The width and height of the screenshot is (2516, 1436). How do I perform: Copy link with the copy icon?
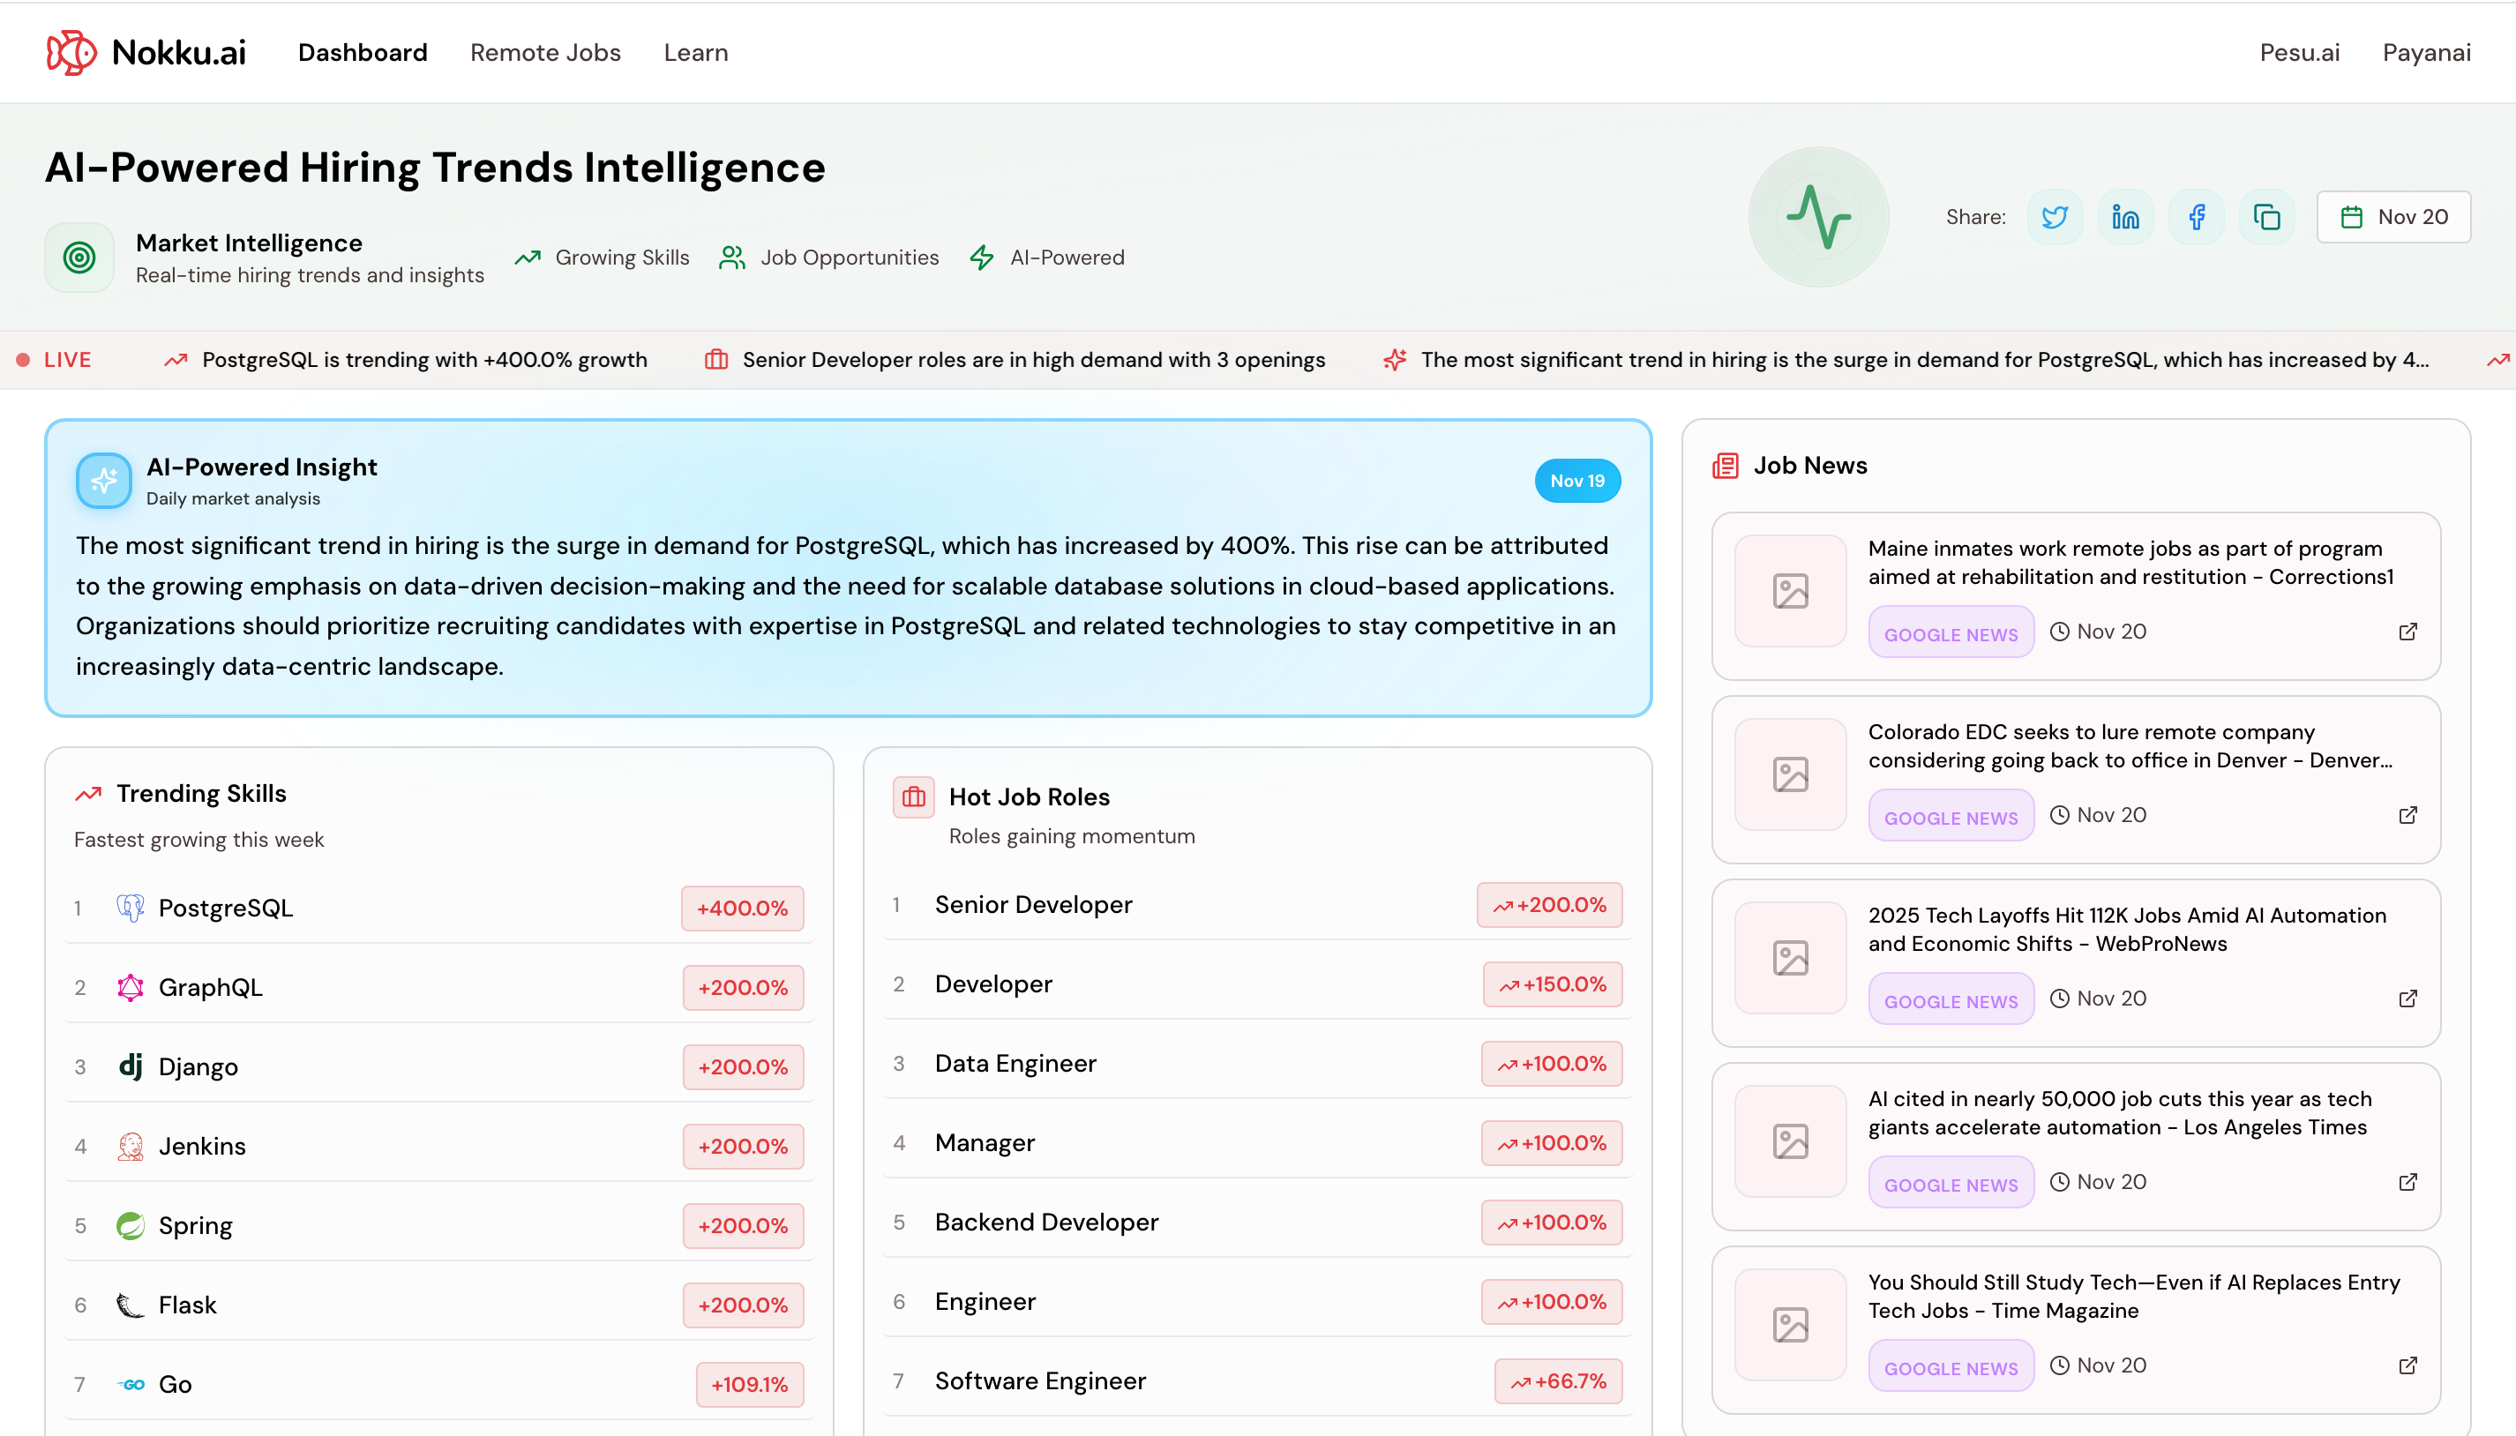pos(2266,217)
